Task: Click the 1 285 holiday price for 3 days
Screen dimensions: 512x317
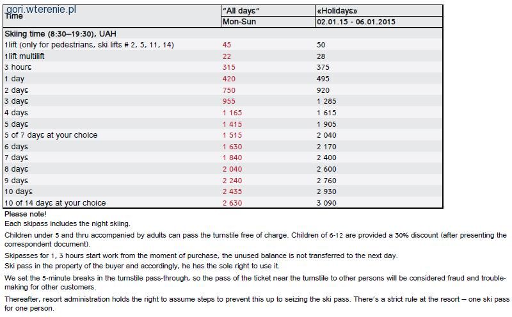Action: (x=326, y=101)
